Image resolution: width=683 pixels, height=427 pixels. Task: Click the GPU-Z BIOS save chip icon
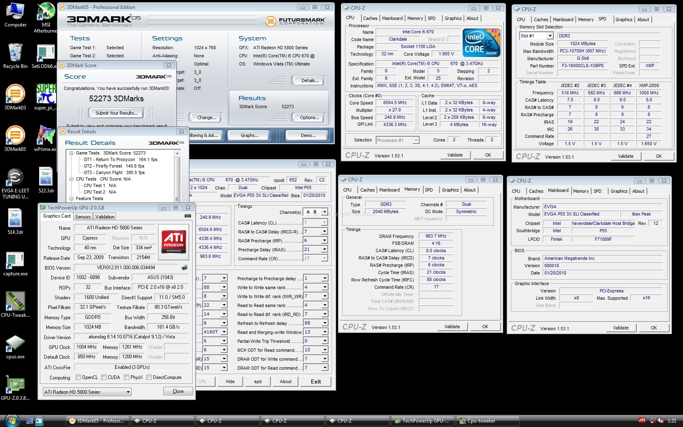point(185,268)
